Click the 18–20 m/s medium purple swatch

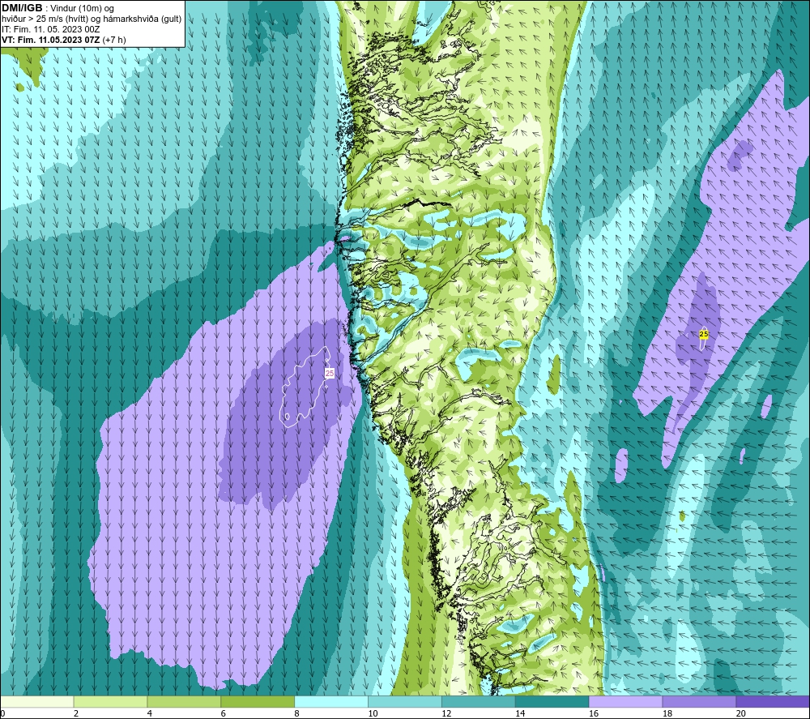click(700, 701)
